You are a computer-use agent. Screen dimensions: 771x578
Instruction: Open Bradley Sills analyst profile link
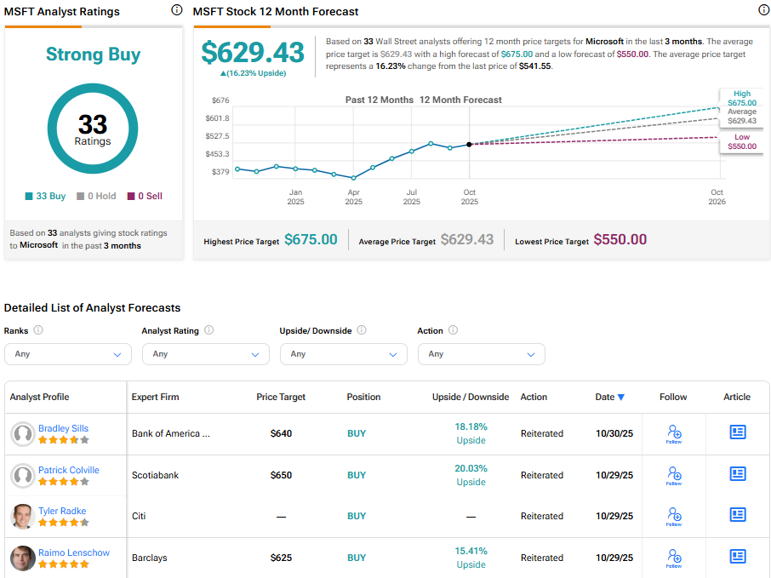click(63, 428)
